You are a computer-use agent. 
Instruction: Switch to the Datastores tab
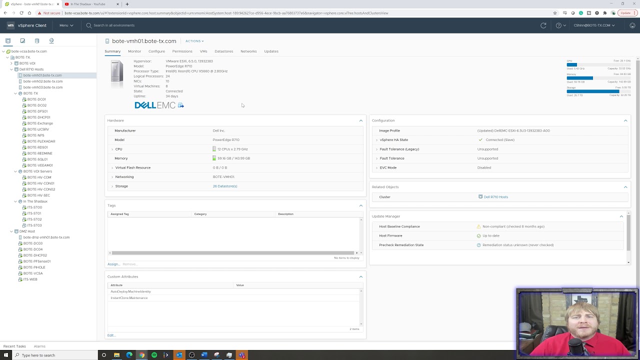point(224,51)
